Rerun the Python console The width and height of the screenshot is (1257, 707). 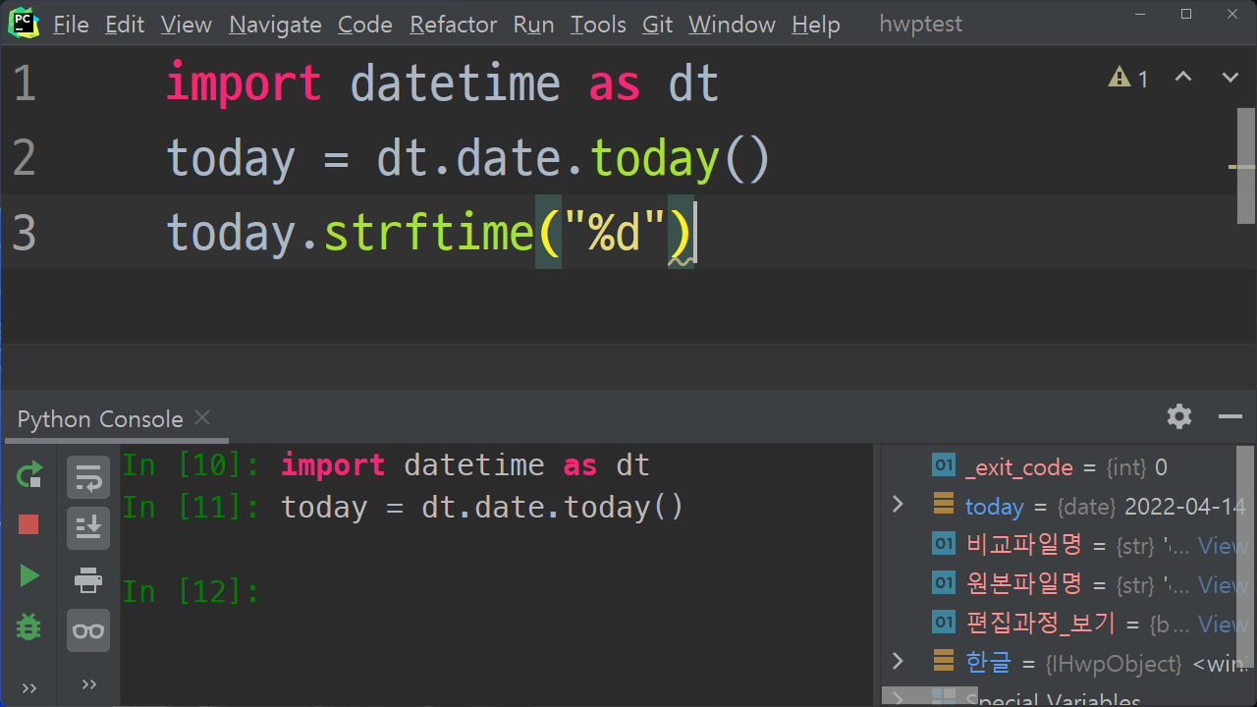coord(29,475)
